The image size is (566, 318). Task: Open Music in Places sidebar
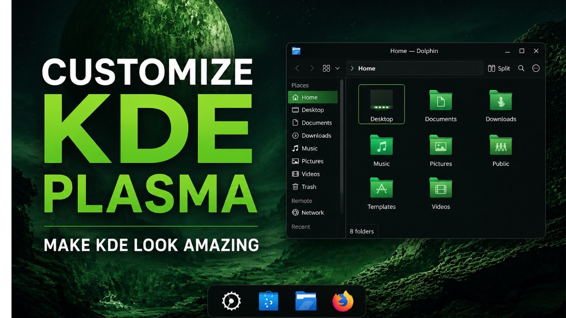[313, 148]
